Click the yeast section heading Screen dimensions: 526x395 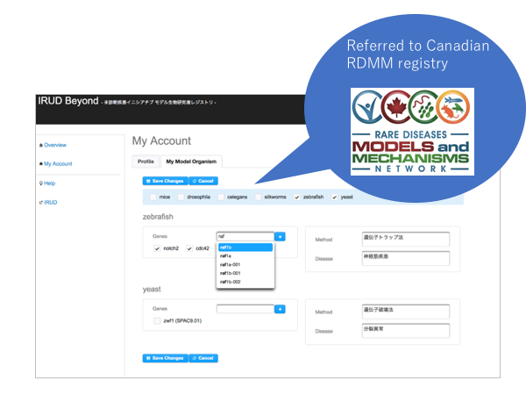(152, 289)
